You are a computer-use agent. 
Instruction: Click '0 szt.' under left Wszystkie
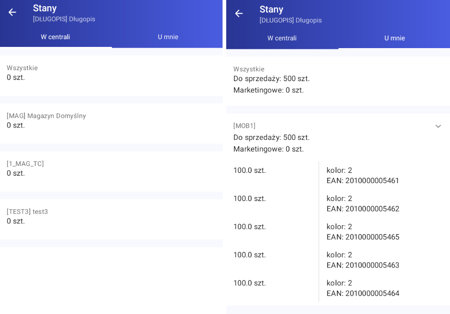pos(16,77)
